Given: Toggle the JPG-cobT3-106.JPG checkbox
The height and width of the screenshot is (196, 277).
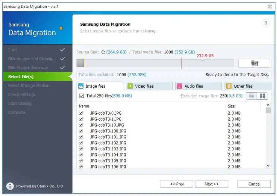Looking at the screenshot, I should pyautogui.click(x=81, y=167).
